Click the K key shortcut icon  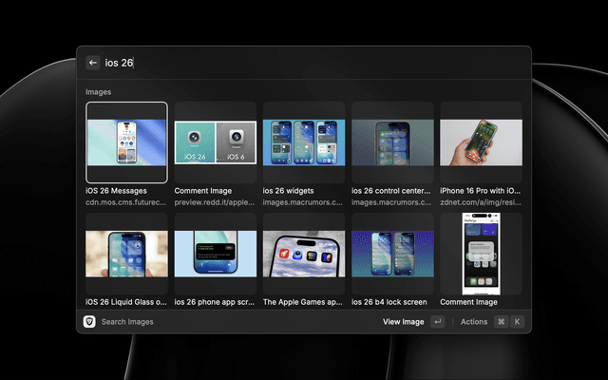coord(518,322)
